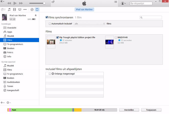The image size is (169, 114).
Task: Click the 900ZVYHR film thumbnail
Action: pos(109,42)
